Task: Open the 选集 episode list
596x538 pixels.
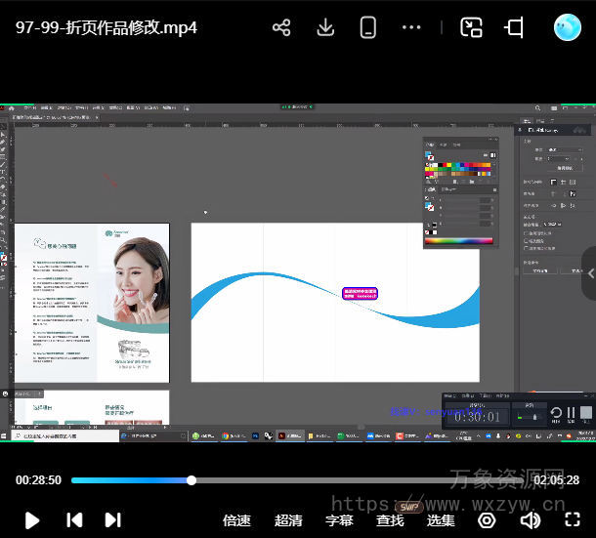Action: 441,520
